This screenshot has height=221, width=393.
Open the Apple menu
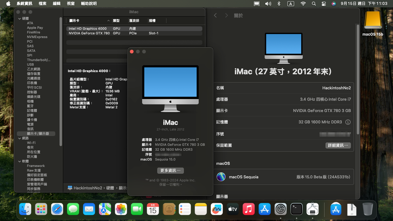point(8,3)
